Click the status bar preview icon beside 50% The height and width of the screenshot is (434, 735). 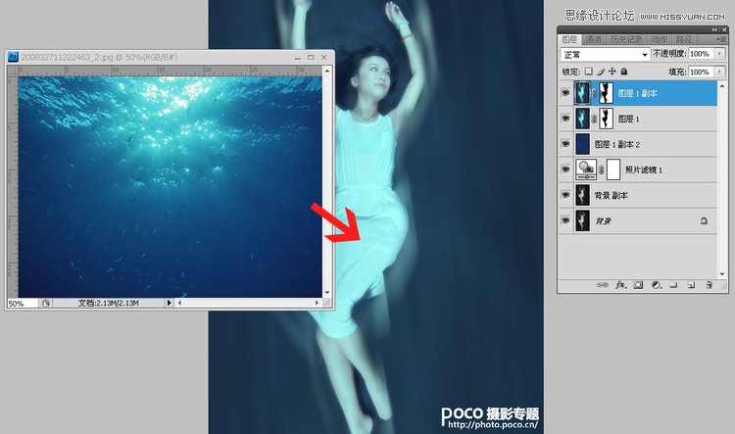pos(45,304)
